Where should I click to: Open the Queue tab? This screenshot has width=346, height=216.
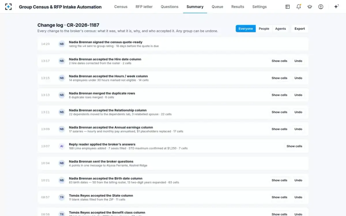coord(217,7)
